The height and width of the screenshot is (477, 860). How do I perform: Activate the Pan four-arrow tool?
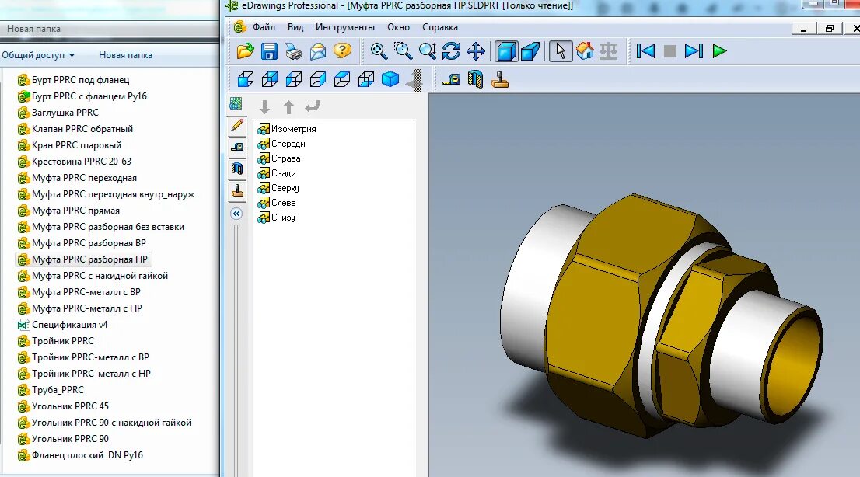click(x=476, y=51)
